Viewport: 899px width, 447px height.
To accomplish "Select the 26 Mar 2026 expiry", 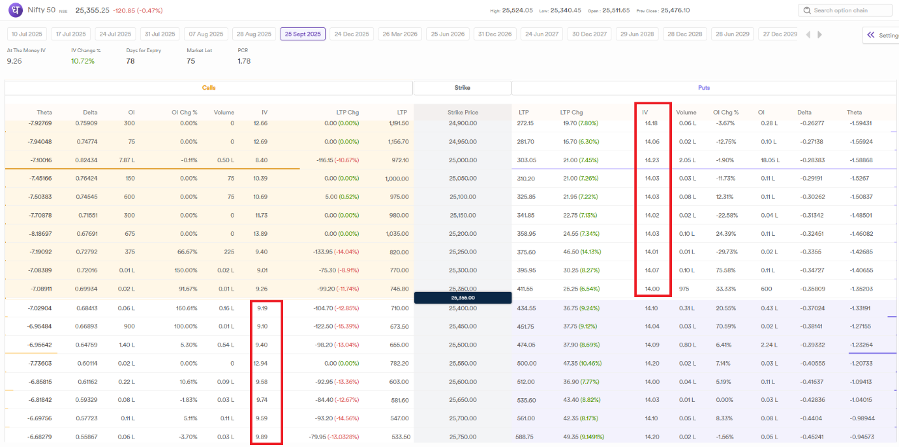I will click(x=400, y=34).
